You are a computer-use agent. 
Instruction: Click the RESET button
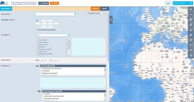click(x=105, y=9)
